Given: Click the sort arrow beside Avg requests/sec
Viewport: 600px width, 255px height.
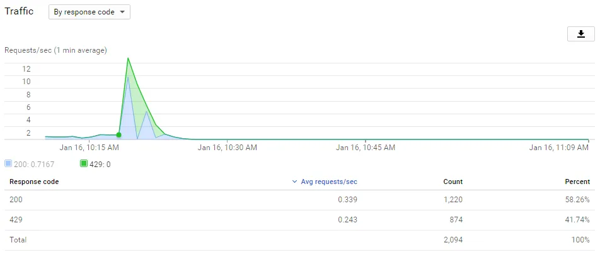Looking at the screenshot, I should click(294, 182).
